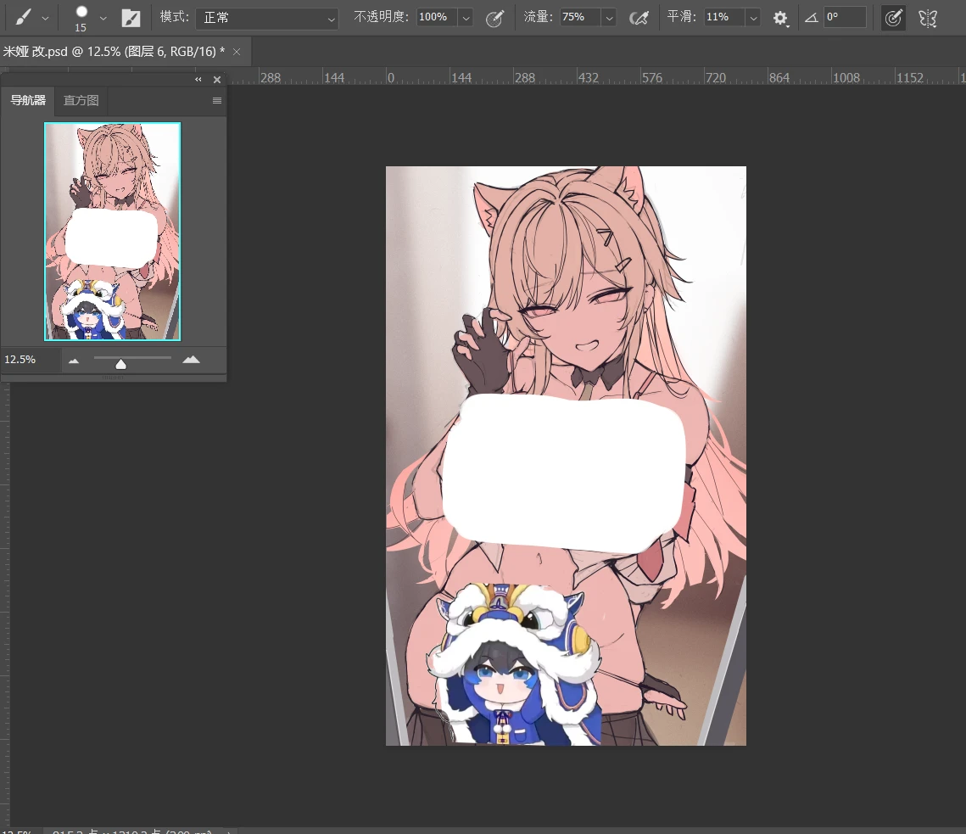Toggle pressure for opacity icon
966x834 pixels.
494,18
